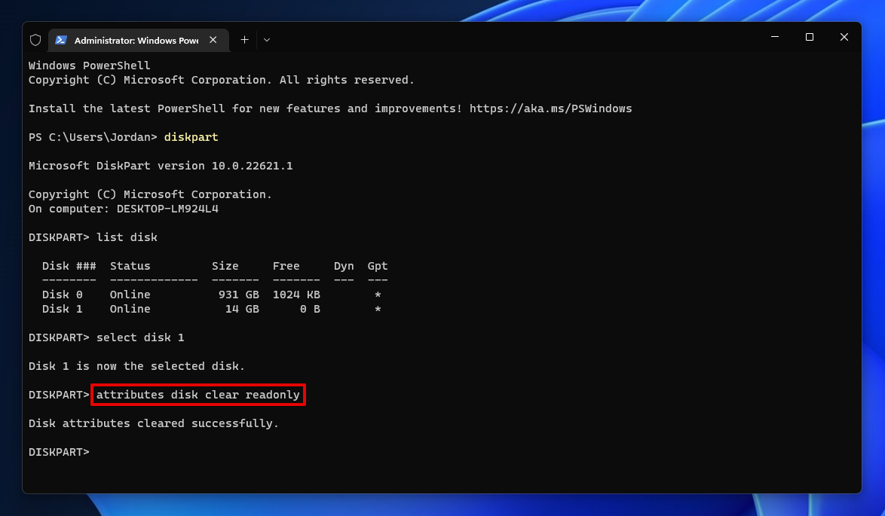885x516 pixels.
Task: Click the 'Disk 0' row label
Action: pyautogui.click(x=62, y=295)
